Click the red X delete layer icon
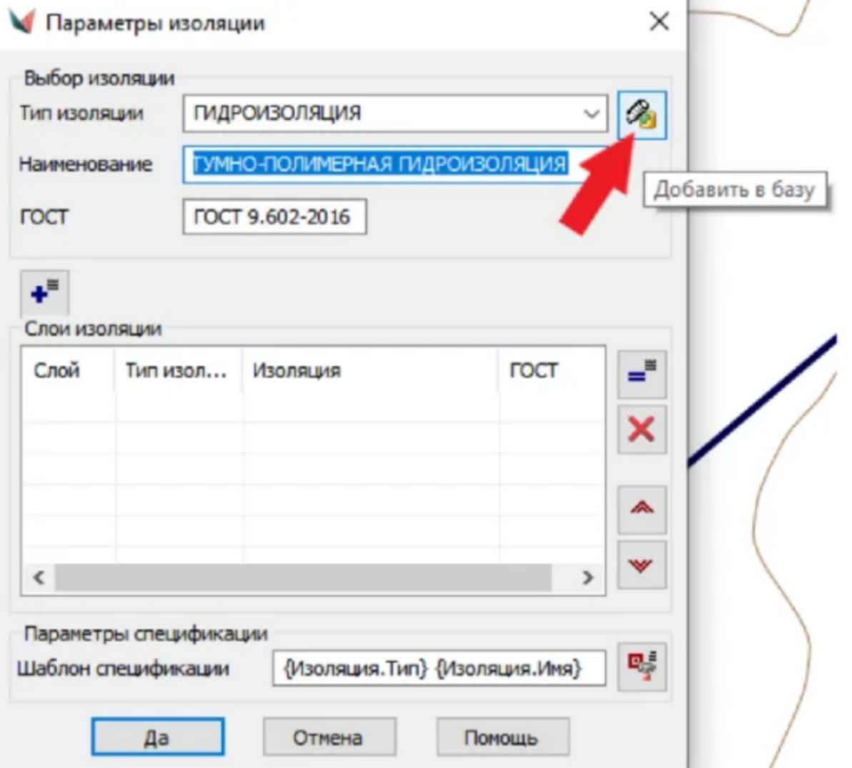 click(x=641, y=429)
